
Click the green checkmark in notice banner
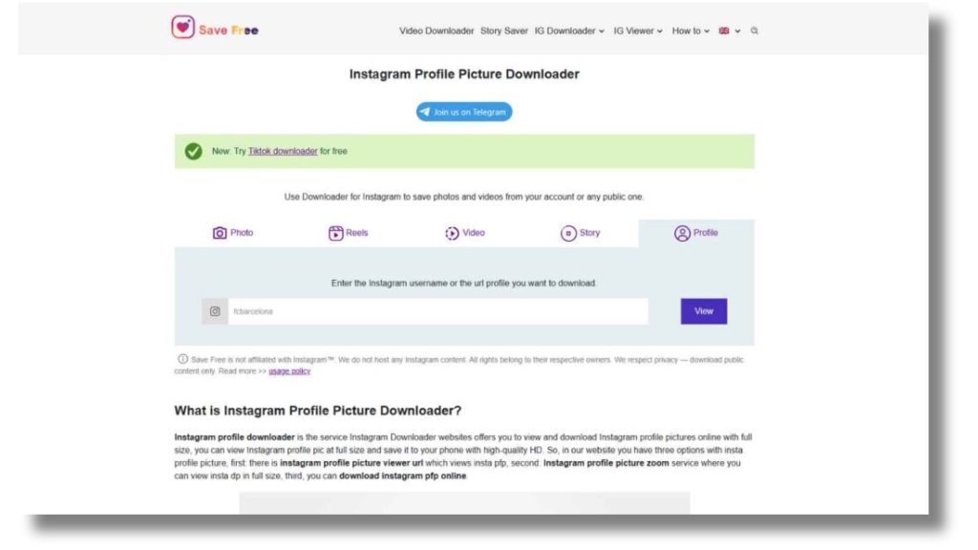tap(194, 151)
